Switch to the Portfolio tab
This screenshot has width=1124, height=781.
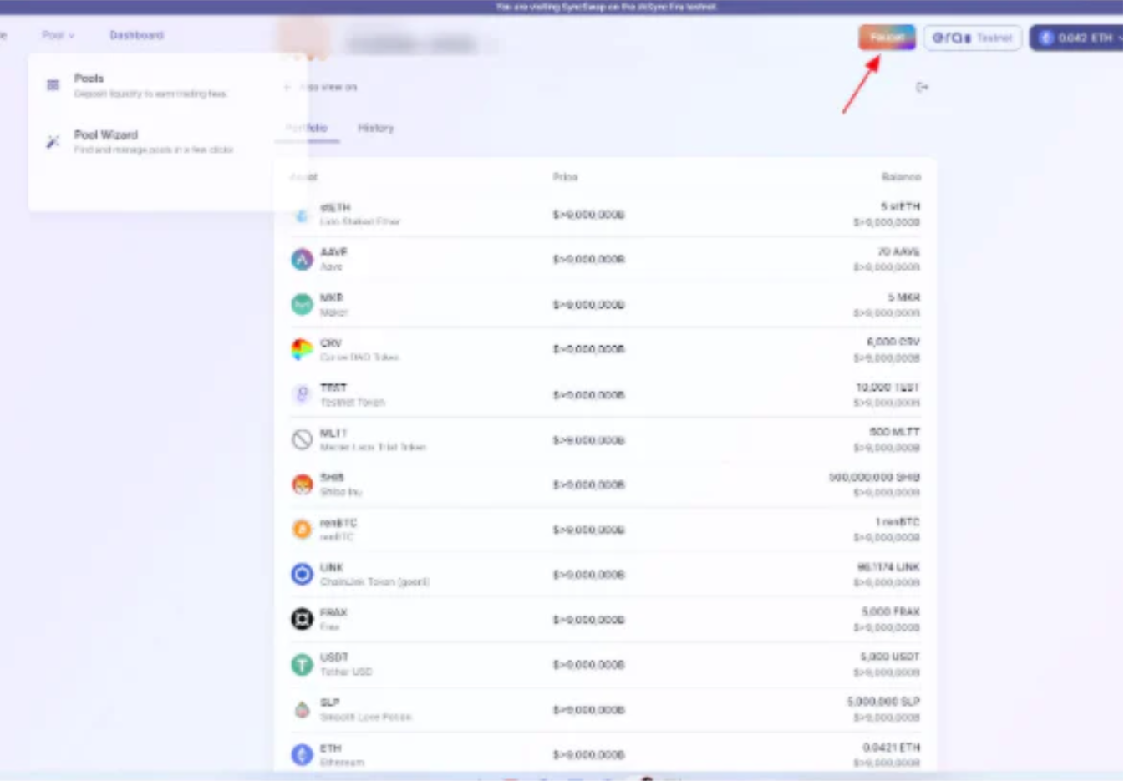[x=307, y=128]
